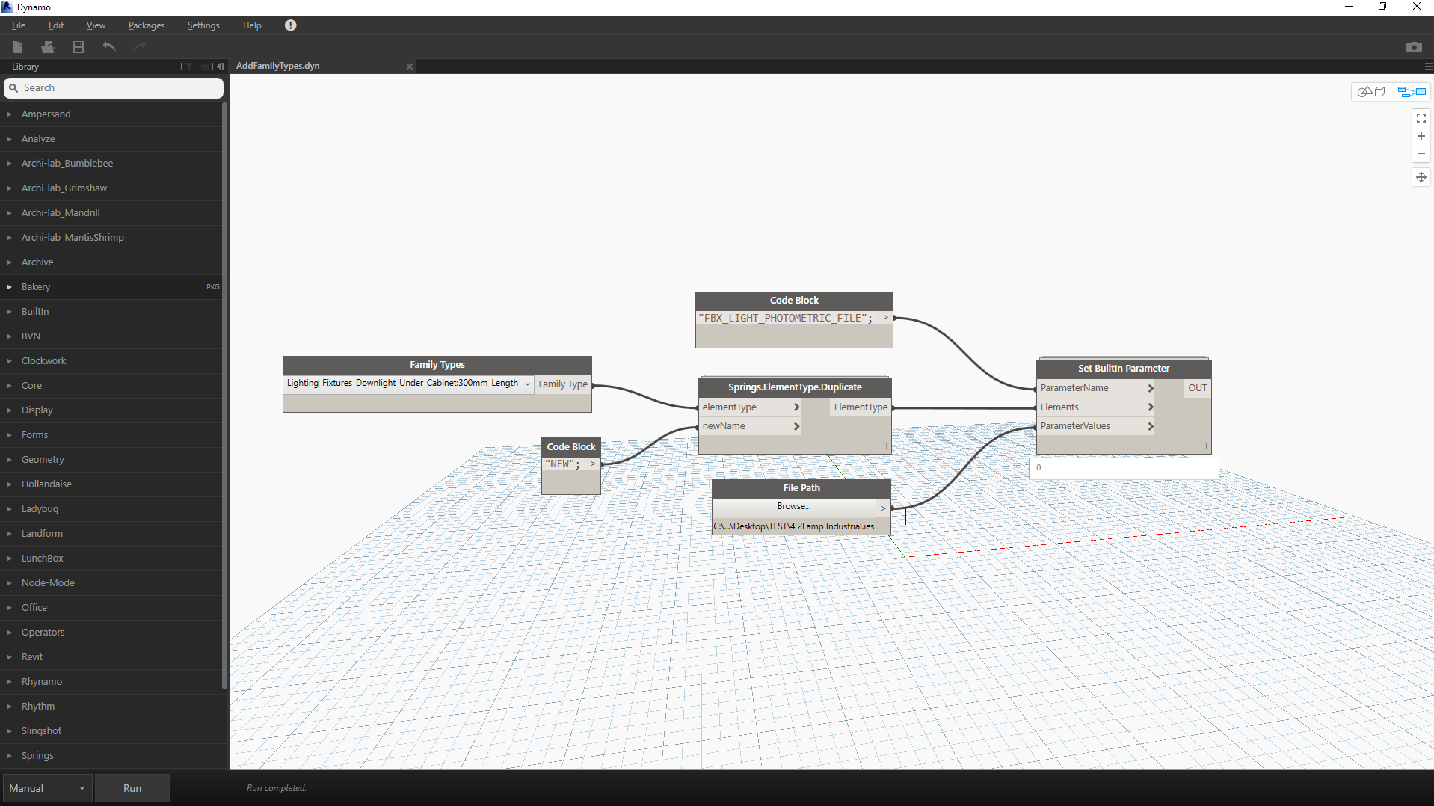Expand the Clockwork library category

click(112, 361)
